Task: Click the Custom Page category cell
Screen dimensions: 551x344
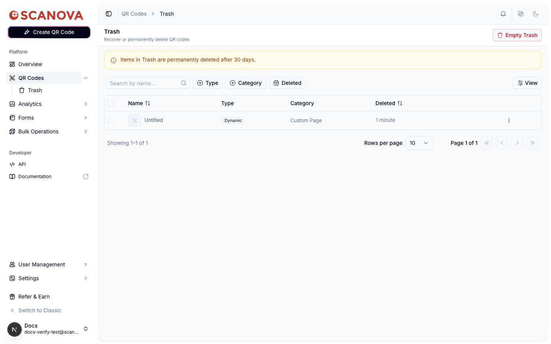Action: (x=306, y=120)
